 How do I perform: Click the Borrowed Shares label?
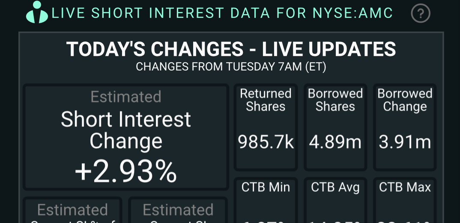tap(335, 100)
